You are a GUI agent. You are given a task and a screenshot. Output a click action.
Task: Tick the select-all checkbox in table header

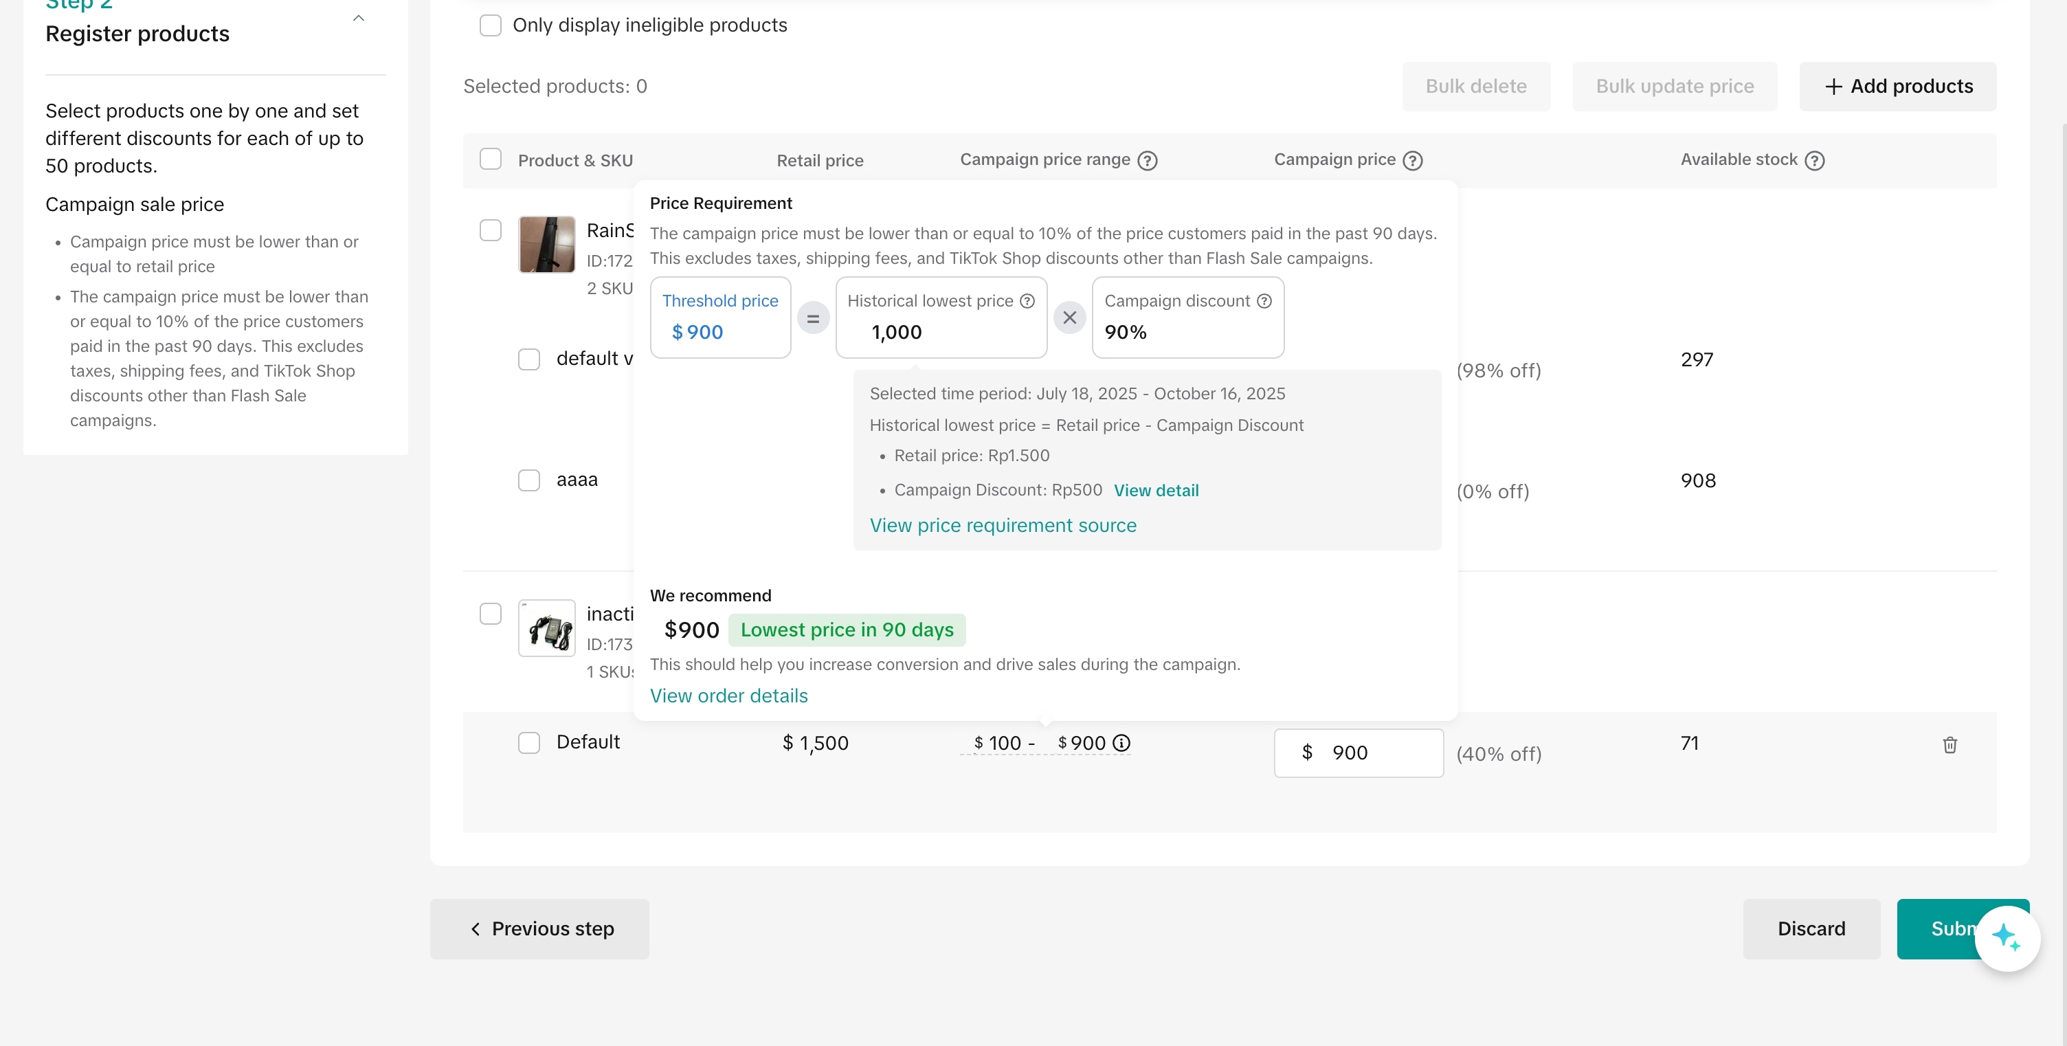490,159
